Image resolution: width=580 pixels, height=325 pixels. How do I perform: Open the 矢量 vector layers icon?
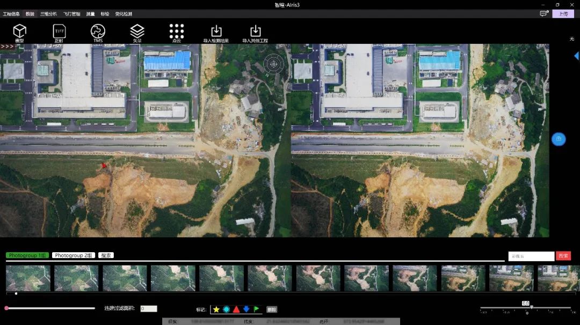coord(137,32)
